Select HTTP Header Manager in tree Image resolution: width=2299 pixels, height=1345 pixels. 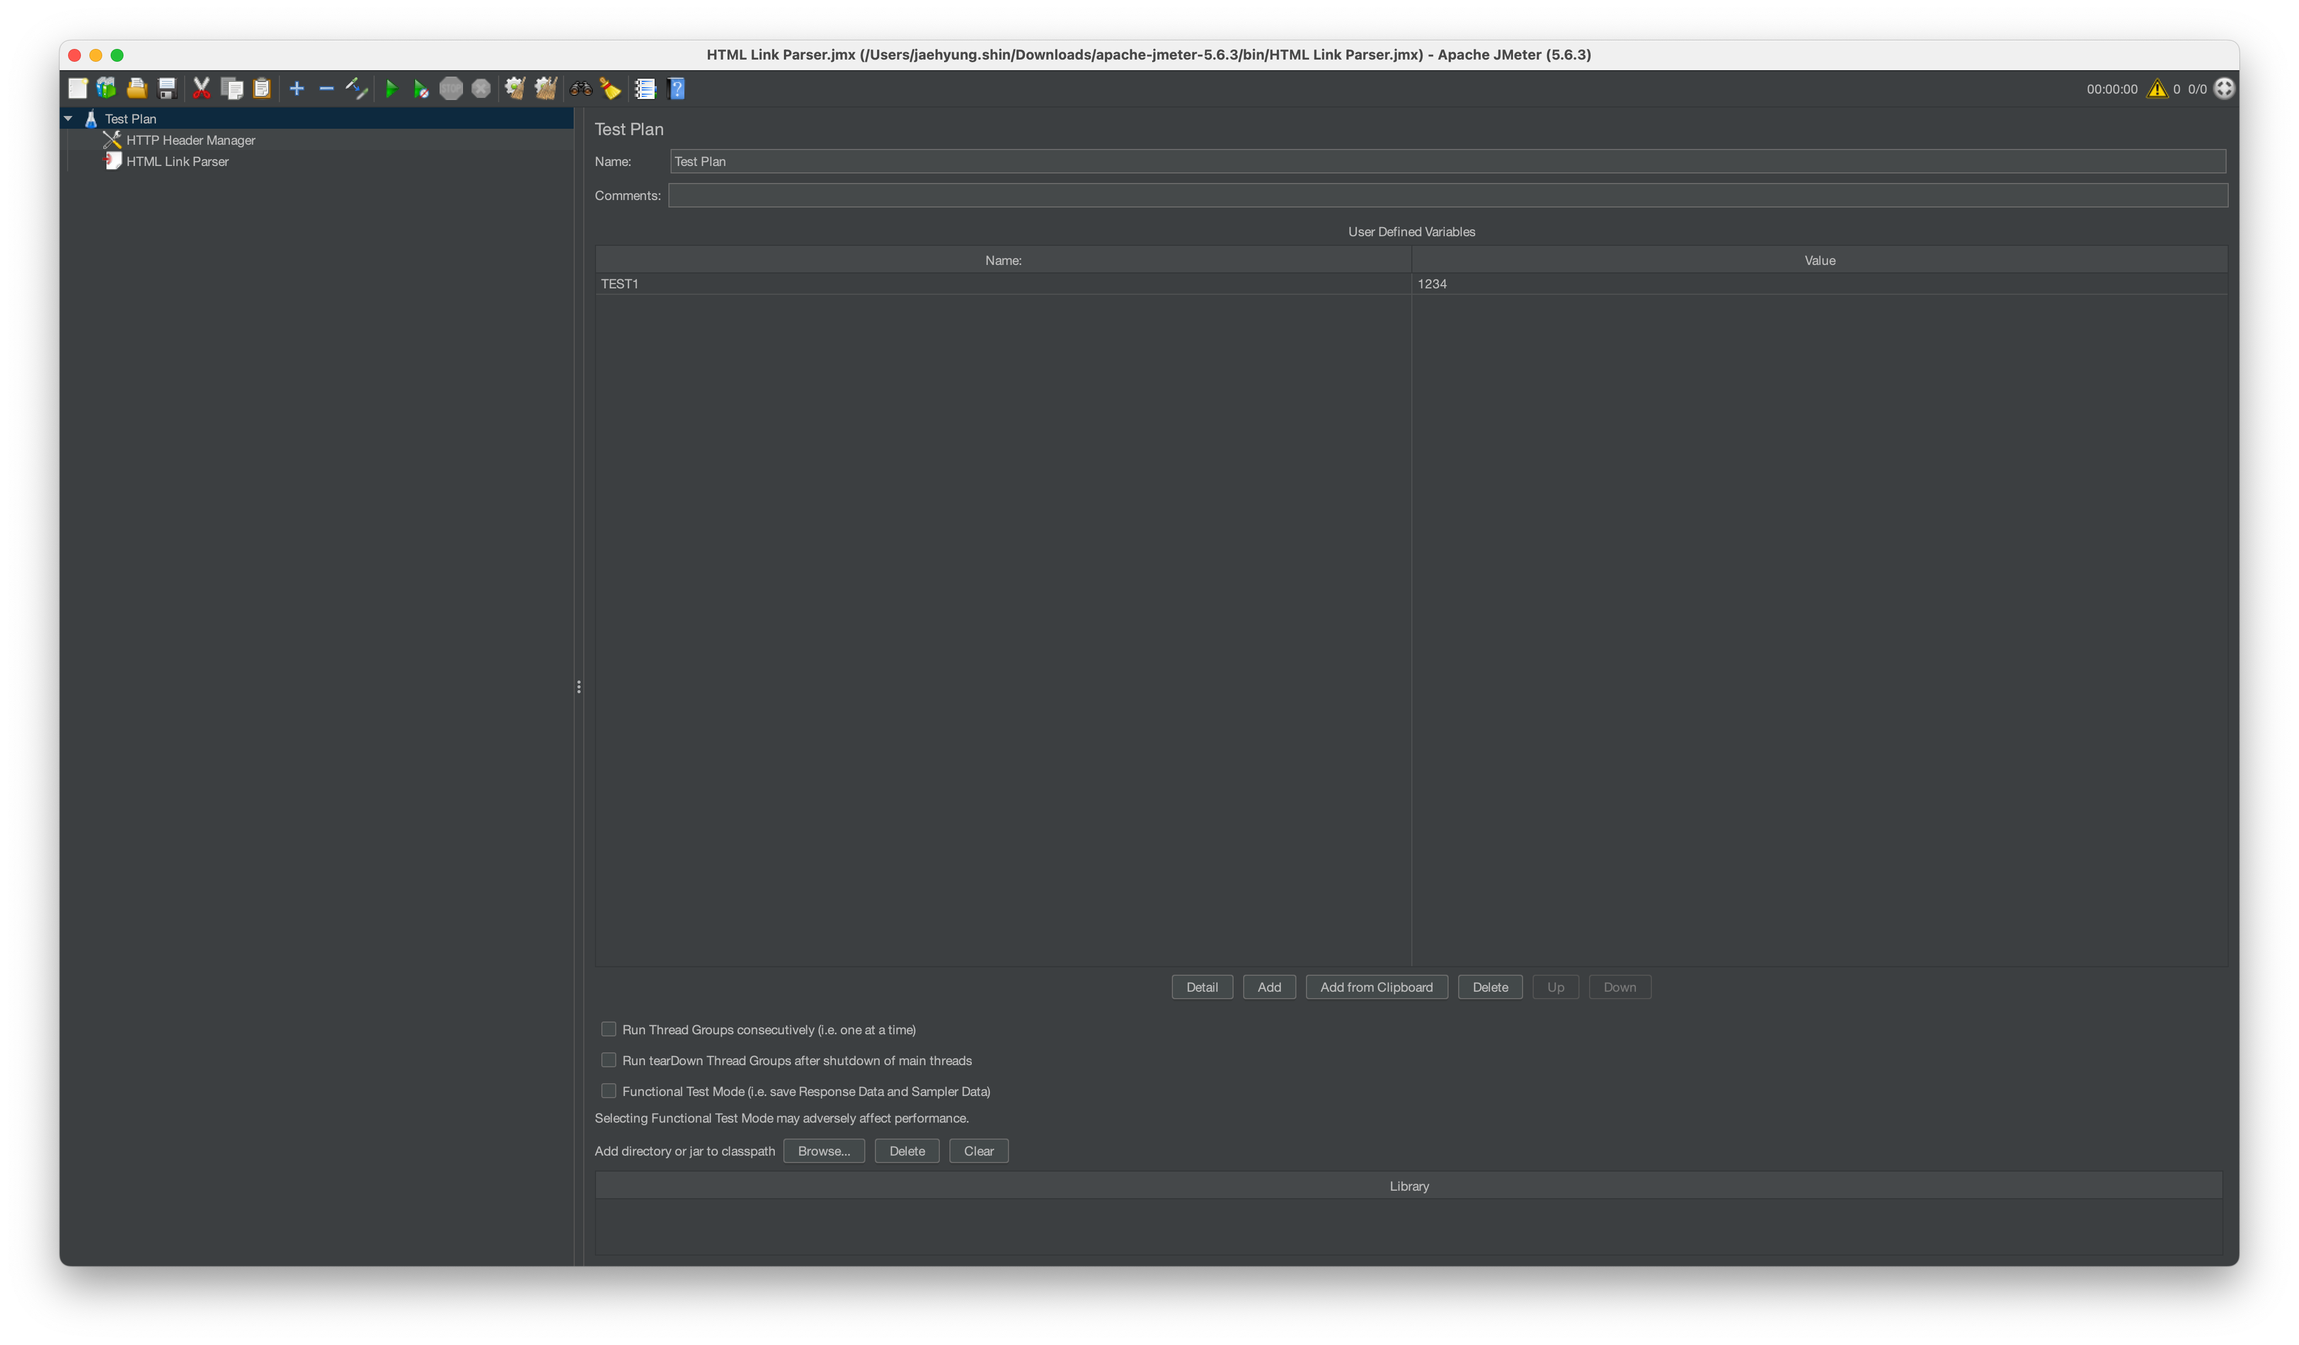pyautogui.click(x=191, y=140)
